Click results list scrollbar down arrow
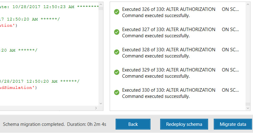253x133 pixels. click(x=248, y=108)
